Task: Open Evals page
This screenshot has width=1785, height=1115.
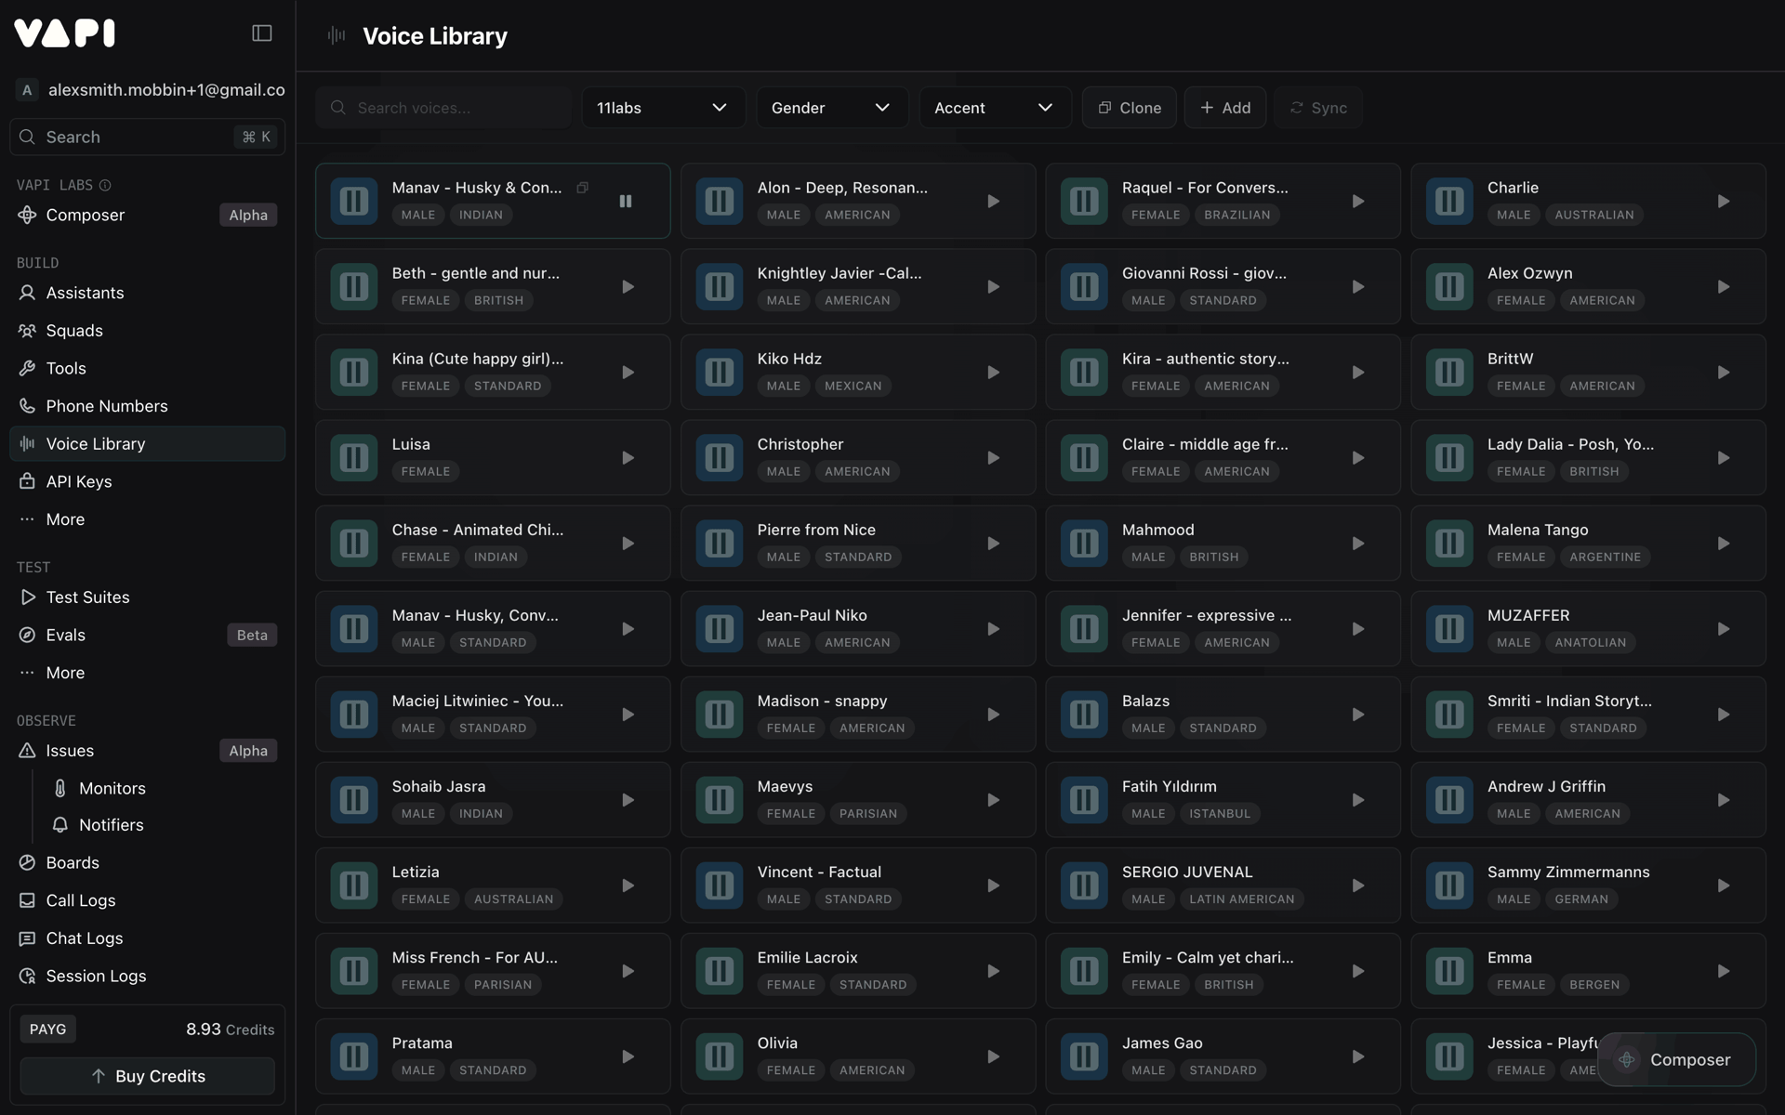Action: [148, 635]
